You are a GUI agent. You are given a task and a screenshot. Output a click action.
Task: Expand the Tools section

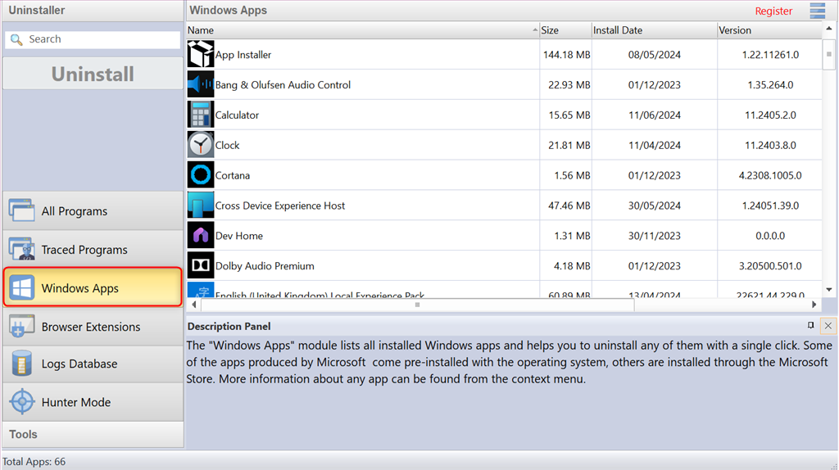[x=93, y=434]
